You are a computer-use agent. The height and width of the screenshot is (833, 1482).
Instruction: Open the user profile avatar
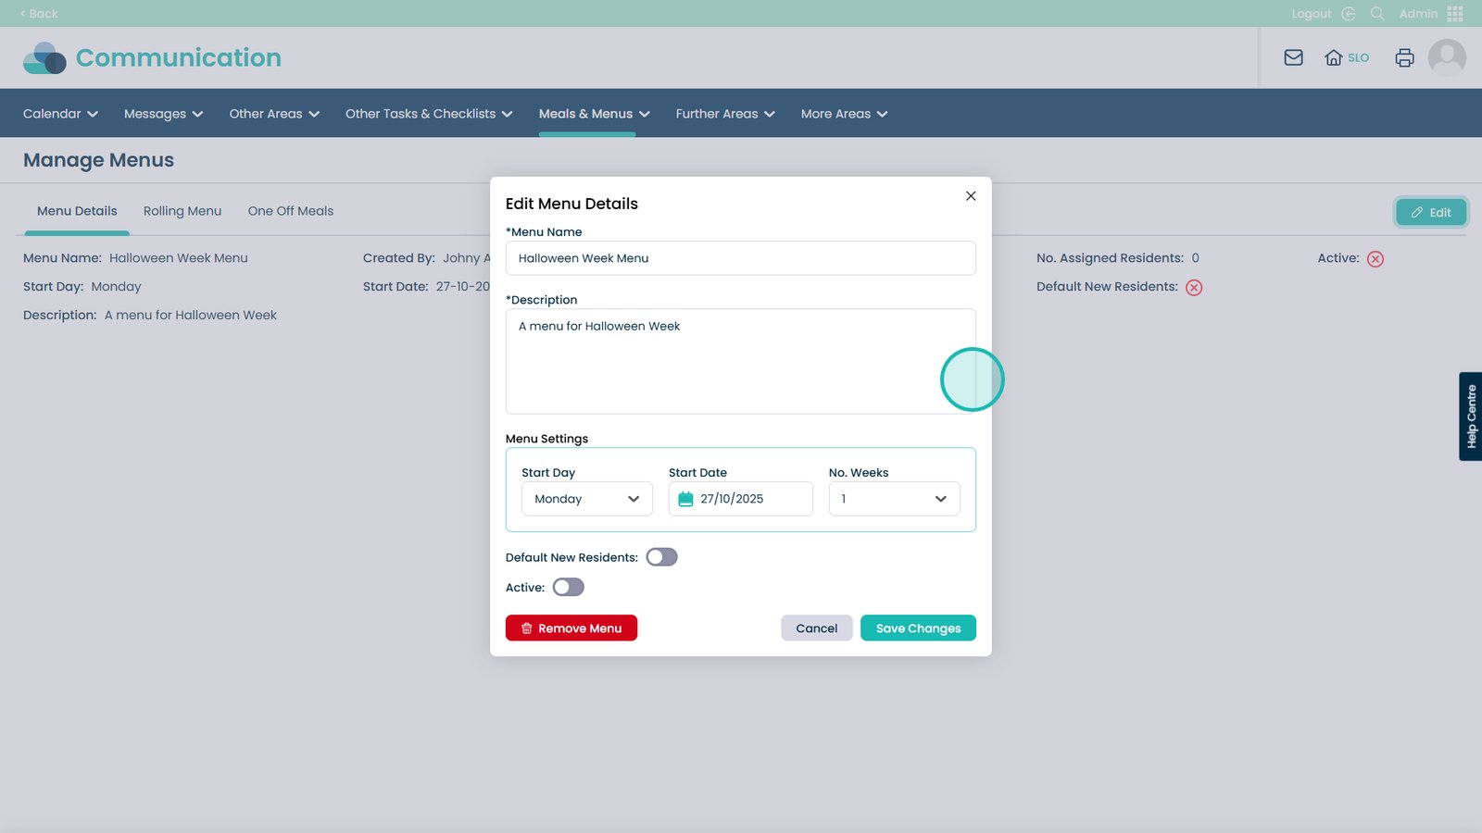tap(1447, 57)
